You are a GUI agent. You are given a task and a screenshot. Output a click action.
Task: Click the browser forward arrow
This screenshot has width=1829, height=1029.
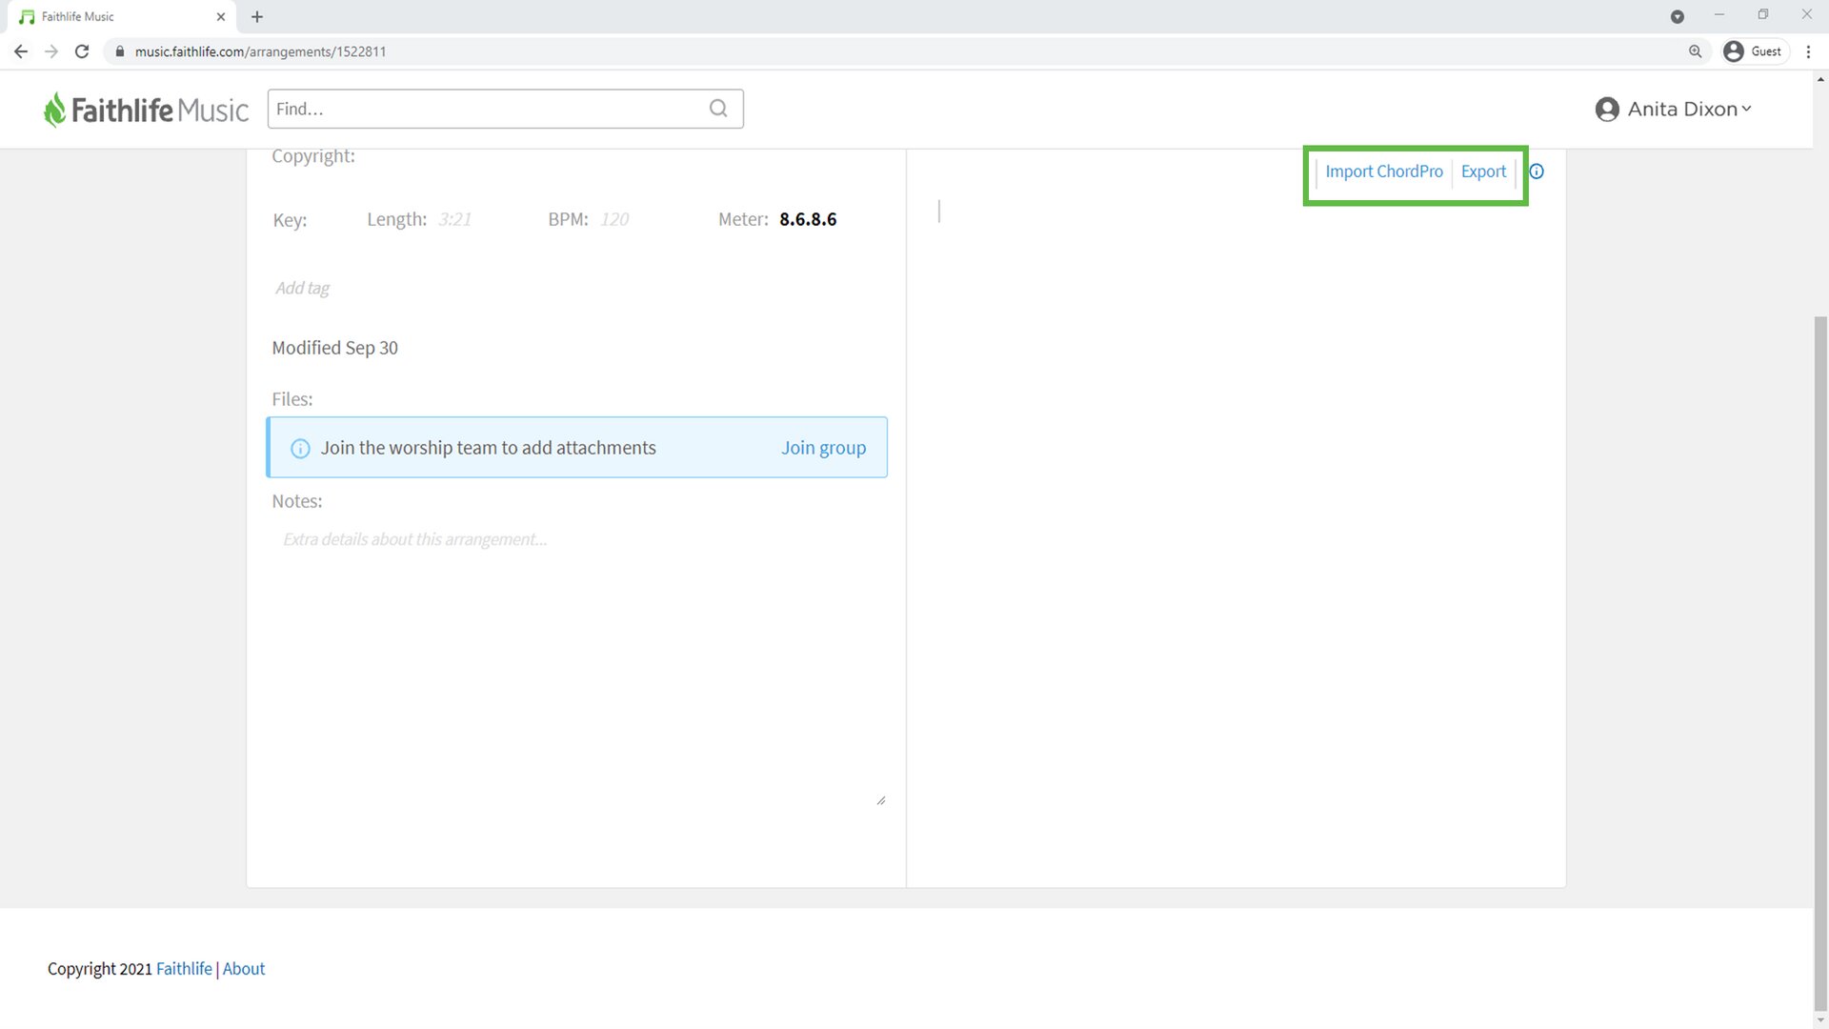51,51
